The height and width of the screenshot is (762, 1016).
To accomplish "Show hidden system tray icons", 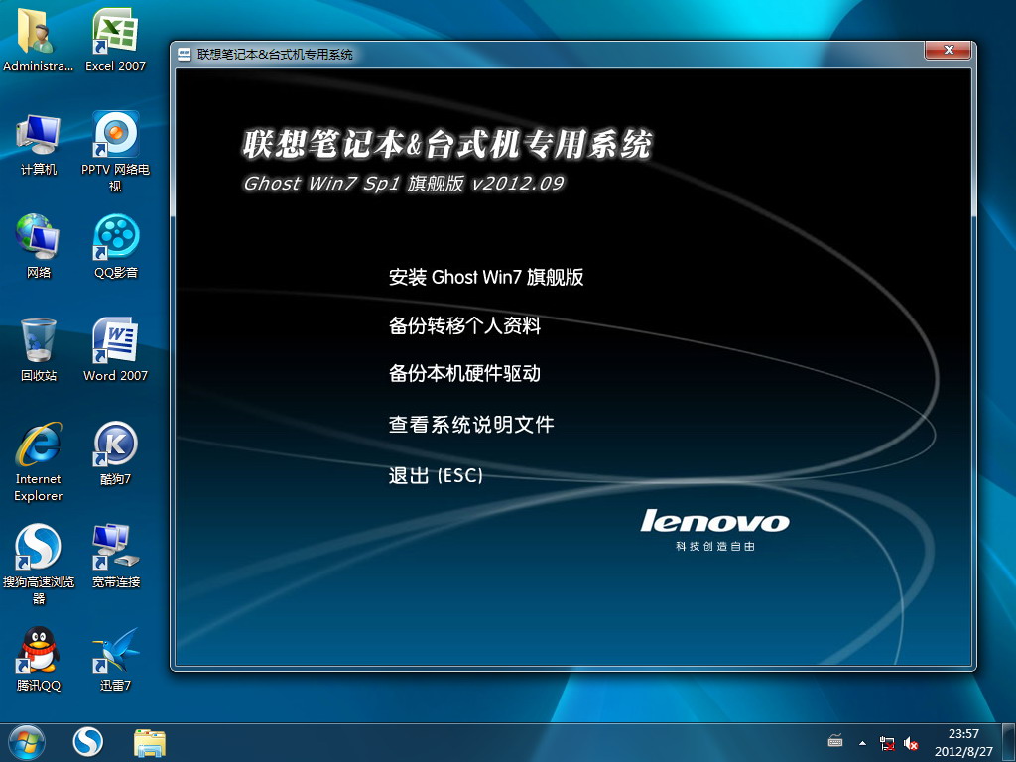I will (x=862, y=743).
